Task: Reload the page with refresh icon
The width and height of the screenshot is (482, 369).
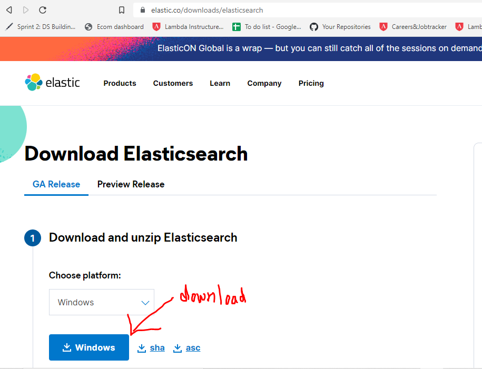Action: [x=43, y=10]
